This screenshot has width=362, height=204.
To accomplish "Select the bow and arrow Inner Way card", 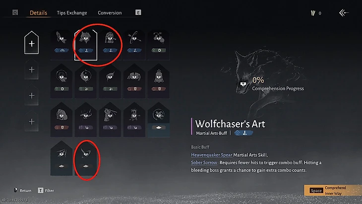I will pyautogui.click(x=134, y=45).
